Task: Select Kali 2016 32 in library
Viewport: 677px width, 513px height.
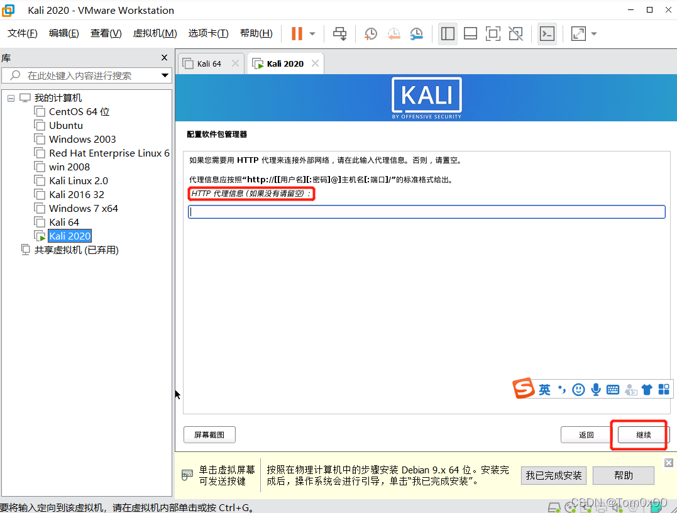Action: (77, 195)
